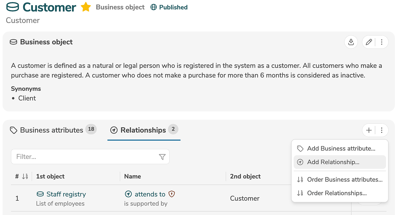The width and height of the screenshot is (398, 215).
Task: Click the globe Published status icon
Action: tap(154, 7)
